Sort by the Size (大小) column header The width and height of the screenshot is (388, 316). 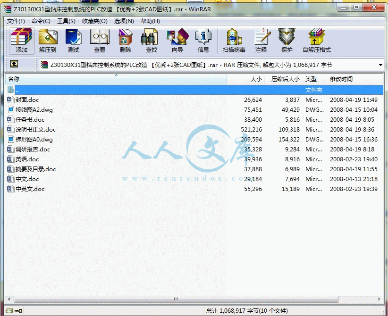pos(246,79)
